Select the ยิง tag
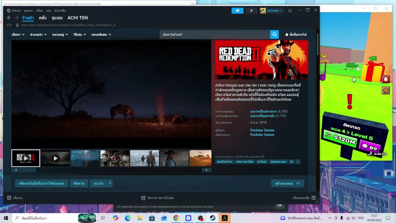The width and height of the screenshot is (396, 223). [x=291, y=162]
